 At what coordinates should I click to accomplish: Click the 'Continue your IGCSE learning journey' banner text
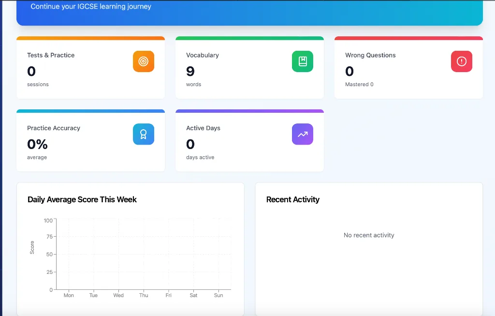pos(91,6)
